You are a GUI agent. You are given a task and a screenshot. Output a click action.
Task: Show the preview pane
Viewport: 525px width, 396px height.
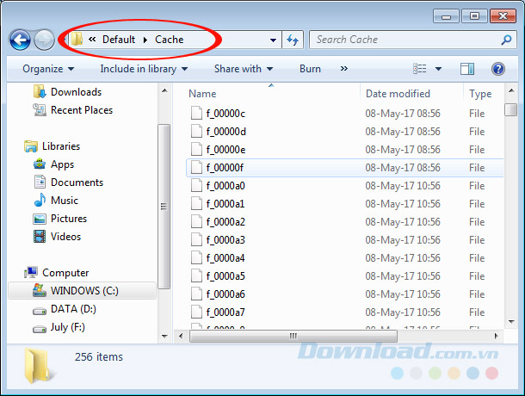[x=467, y=69]
